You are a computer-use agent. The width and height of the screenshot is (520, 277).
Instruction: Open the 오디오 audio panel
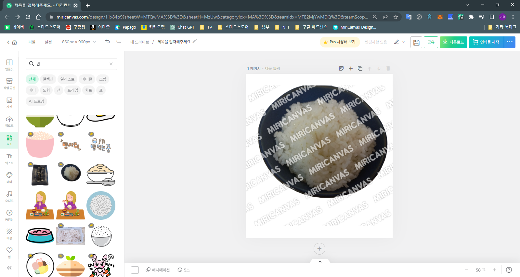click(x=9, y=196)
